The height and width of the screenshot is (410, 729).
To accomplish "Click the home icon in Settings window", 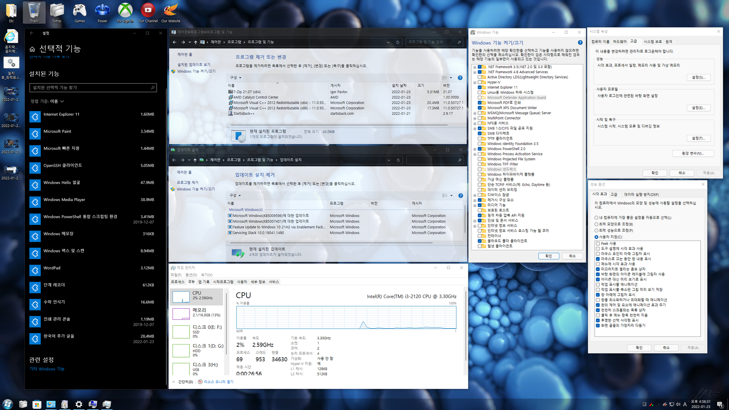I will [32, 49].
